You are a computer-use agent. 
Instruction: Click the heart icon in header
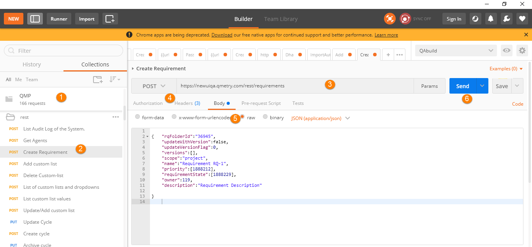pyautogui.click(x=522, y=19)
